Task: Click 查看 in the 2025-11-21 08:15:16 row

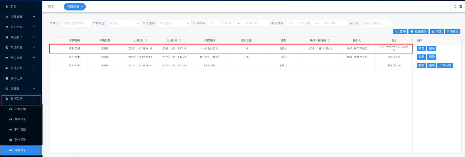Action: coord(421,49)
